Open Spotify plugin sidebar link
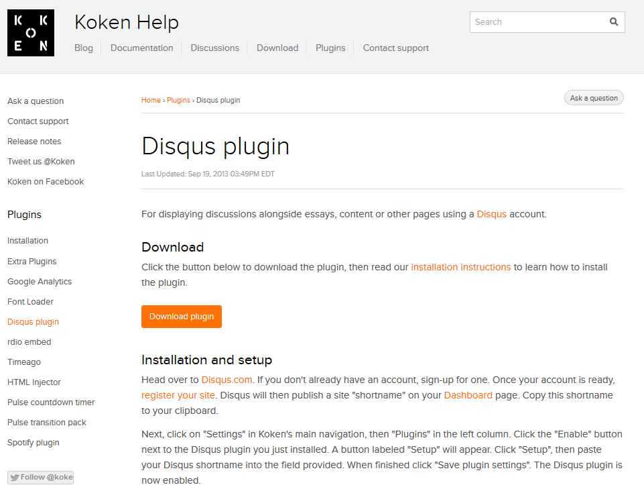Image resolution: width=644 pixels, height=485 pixels. (34, 443)
